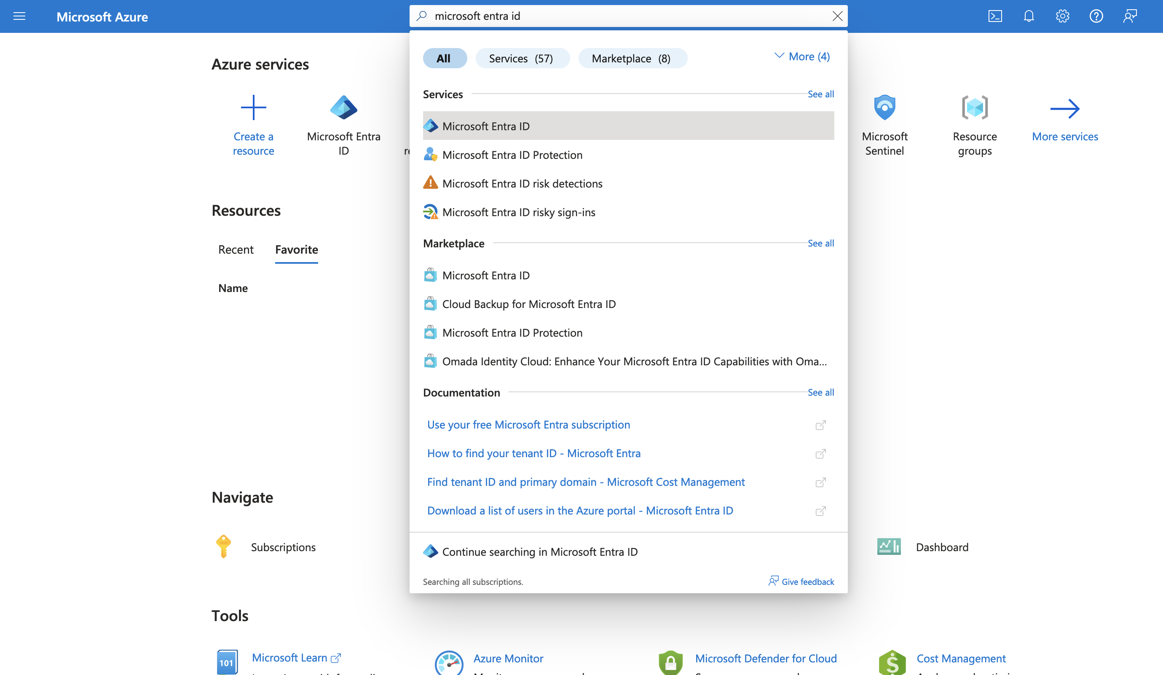Open Omada Identity Cloud marketplace item
This screenshot has width=1163, height=675.
(x=628, y=361)
